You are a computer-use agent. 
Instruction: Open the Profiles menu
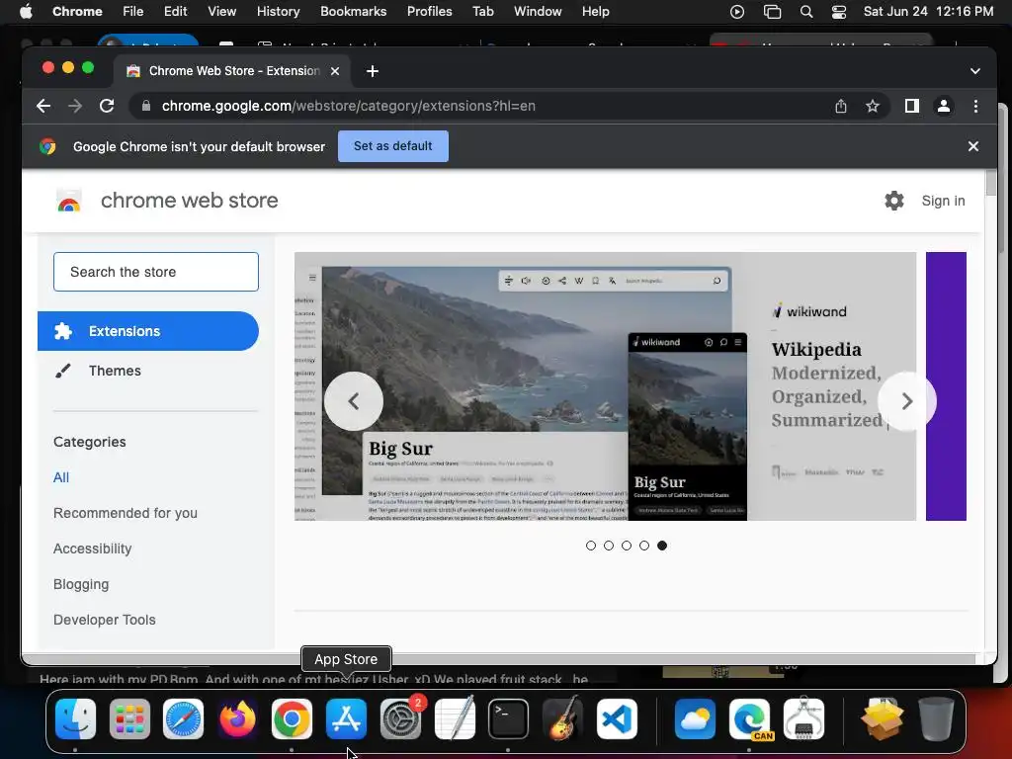429,12
